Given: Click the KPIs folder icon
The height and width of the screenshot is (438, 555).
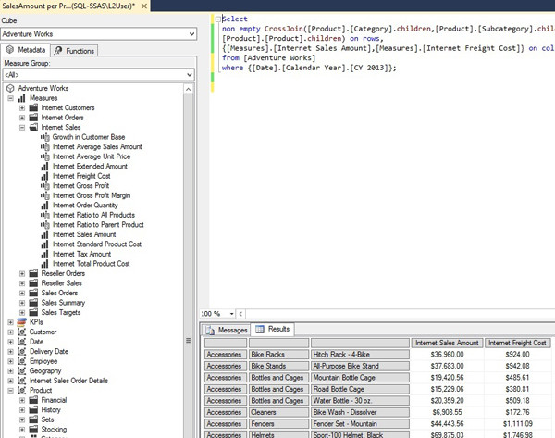Looking at the screenshot, I should point(21,321).
